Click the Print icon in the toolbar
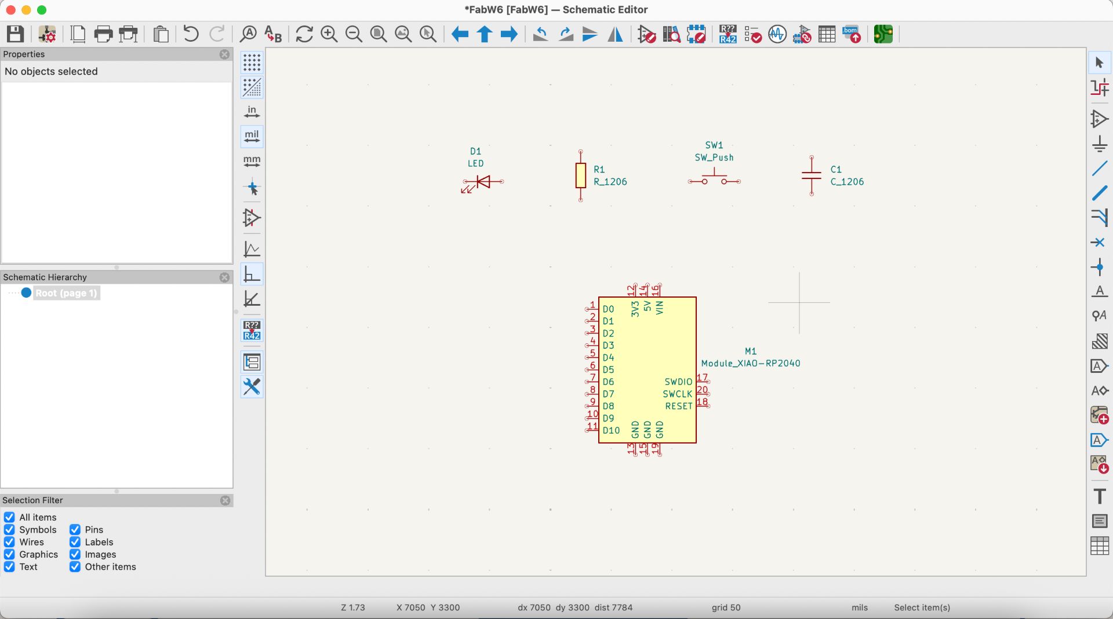Screen dimensions: 1113x619 coord(103,34)
